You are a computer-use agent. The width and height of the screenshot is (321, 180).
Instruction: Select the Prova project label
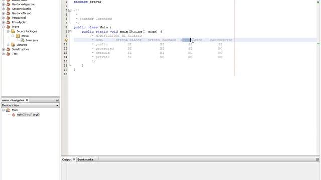point(16,27)
